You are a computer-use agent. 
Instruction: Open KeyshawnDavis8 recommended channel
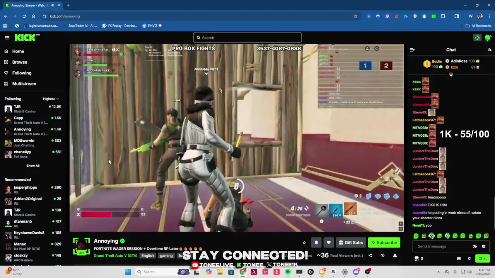(33, 235)
